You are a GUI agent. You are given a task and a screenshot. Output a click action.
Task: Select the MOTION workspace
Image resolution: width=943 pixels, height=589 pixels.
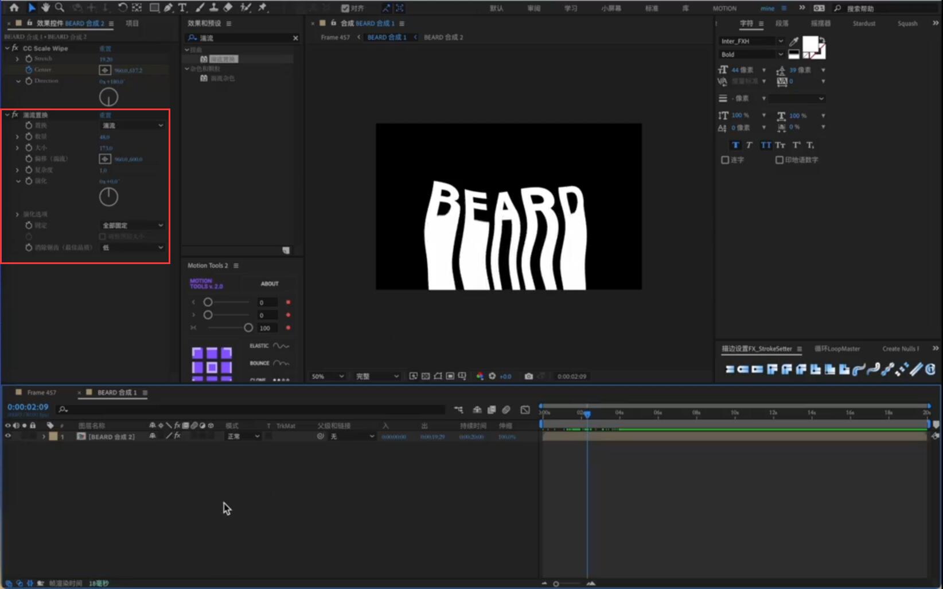click(724, 9)
